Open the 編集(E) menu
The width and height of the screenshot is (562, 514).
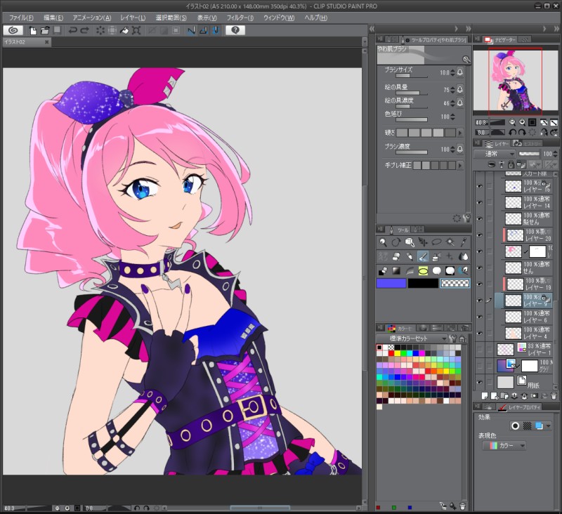coord(53,18)
